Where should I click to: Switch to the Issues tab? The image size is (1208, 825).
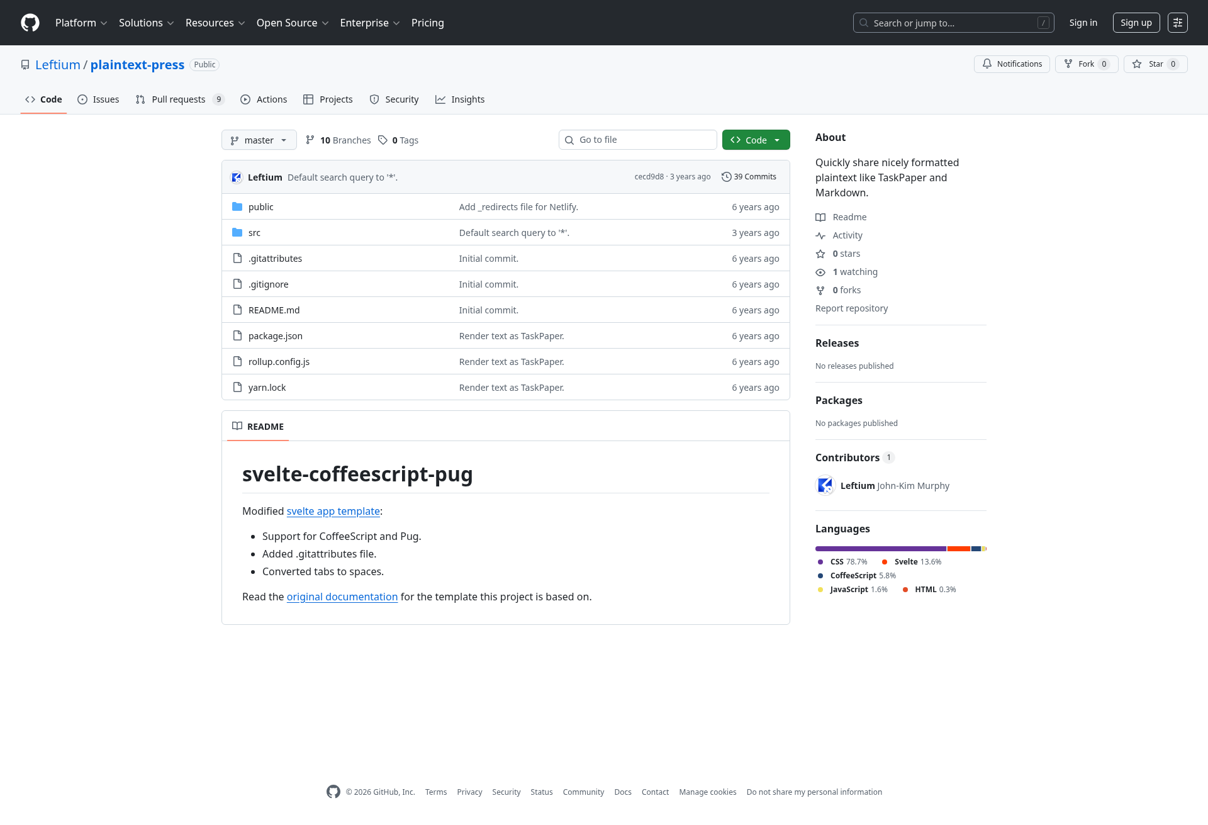pyautogui.click(x=98, y=99)
